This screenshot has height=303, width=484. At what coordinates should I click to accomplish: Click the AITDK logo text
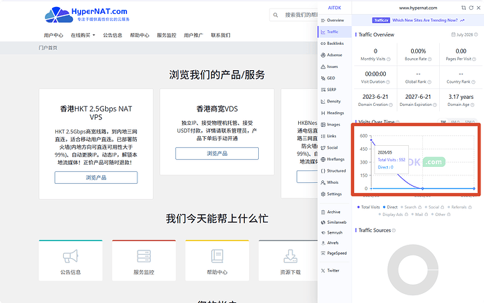(335, 8)
